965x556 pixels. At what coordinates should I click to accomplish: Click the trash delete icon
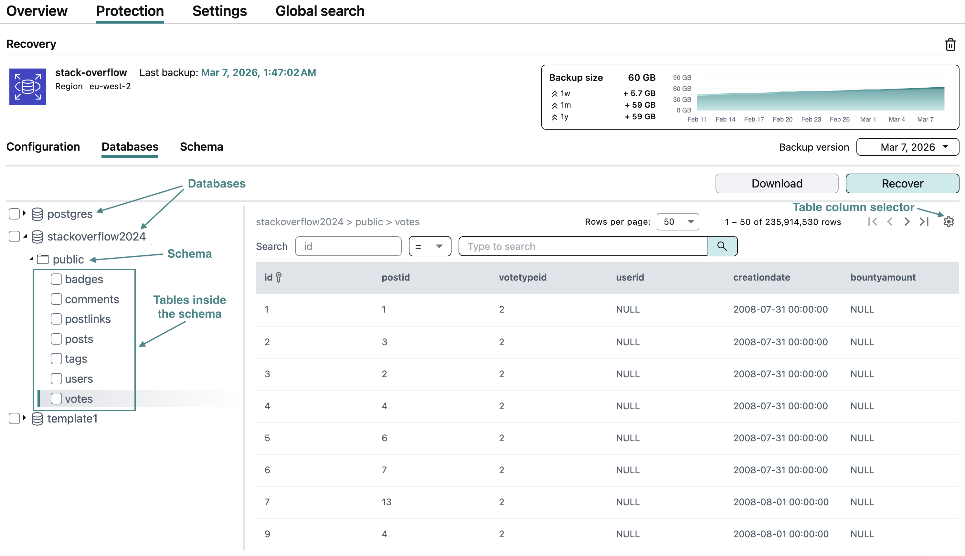coord(950,45)
